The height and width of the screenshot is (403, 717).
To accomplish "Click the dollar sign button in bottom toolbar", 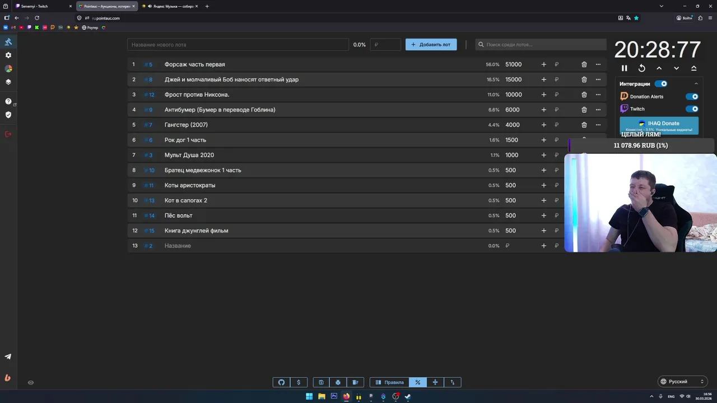I will (299, 382).
